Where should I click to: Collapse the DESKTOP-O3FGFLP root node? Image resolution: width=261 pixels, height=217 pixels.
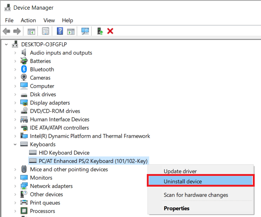(x=6, y=44)
